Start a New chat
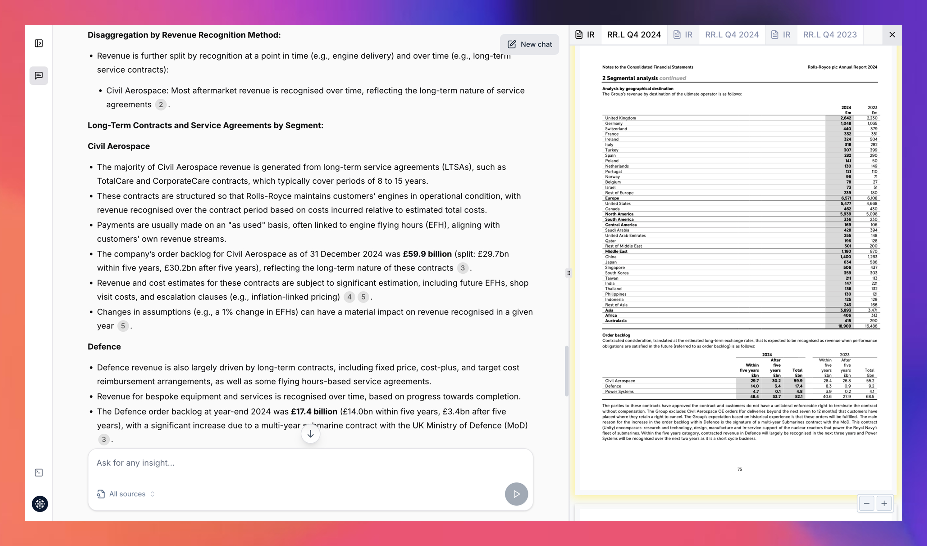Image resolution: width=927 pixels, height=546 pixels. [529, 44]
